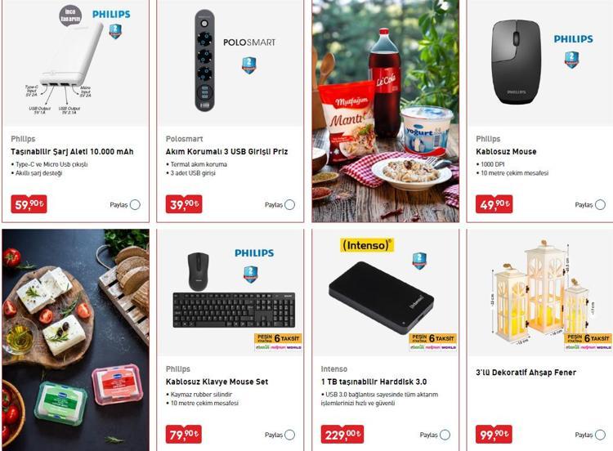This screenshot has height=451, width=613.
Task: Click the 2-year warranty badge on powerbank
Action: click(x=115, y=31)
